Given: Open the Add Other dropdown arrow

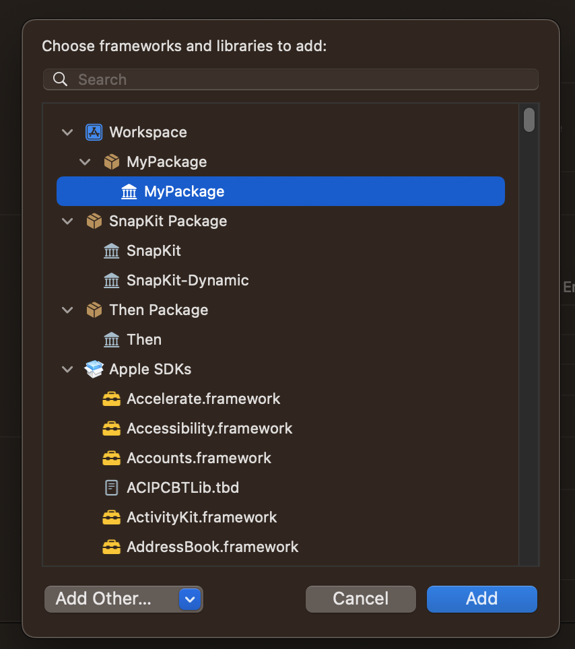Looking at the screenshot, I should [190, 599].
